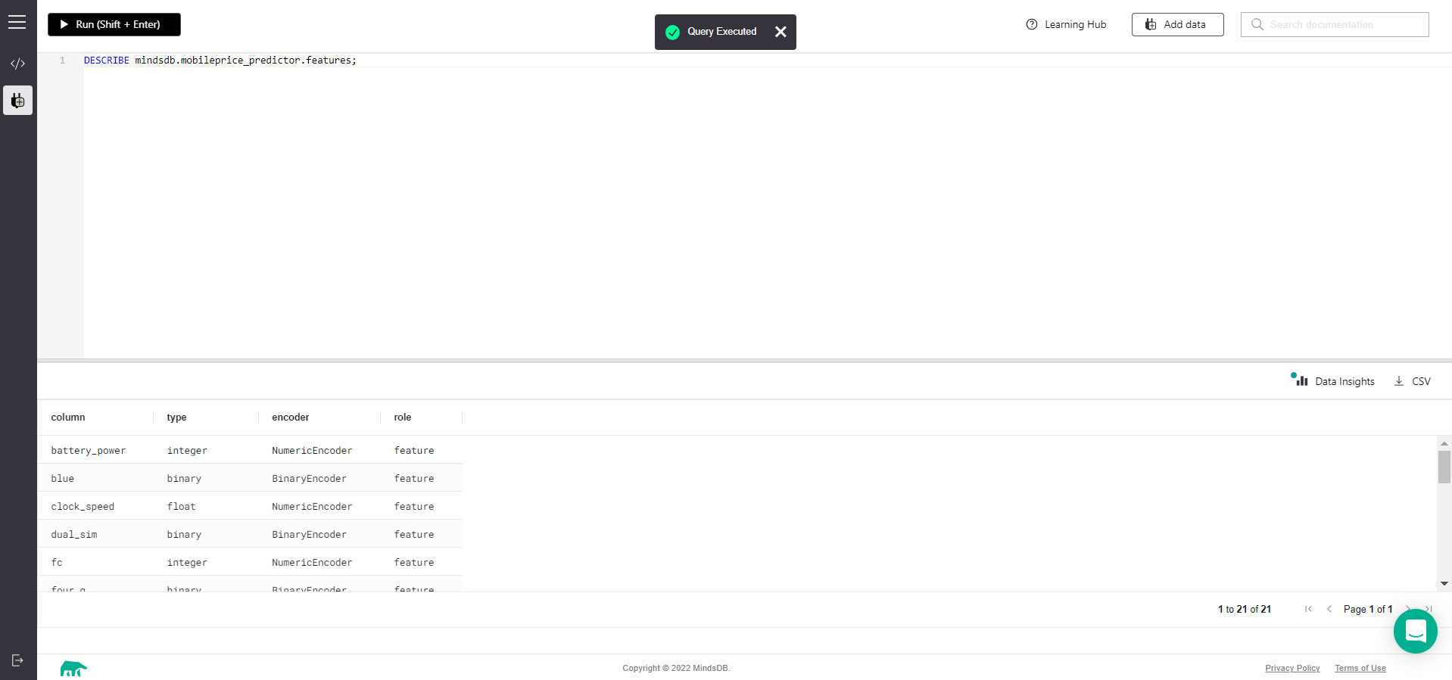Sort by the role header
This screenshot has width=1452, height=680.
tap(403, 418)
